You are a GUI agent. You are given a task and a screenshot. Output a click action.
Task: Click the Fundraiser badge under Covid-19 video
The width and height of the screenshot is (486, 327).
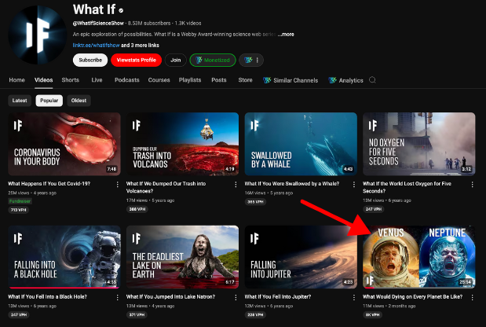tap(20, 201)
